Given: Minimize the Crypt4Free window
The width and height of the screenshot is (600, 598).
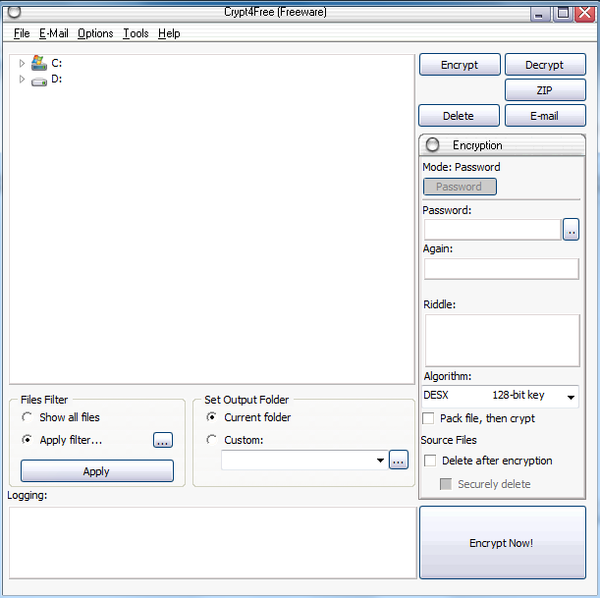Looking at the screenshot, I should (539, 14).
